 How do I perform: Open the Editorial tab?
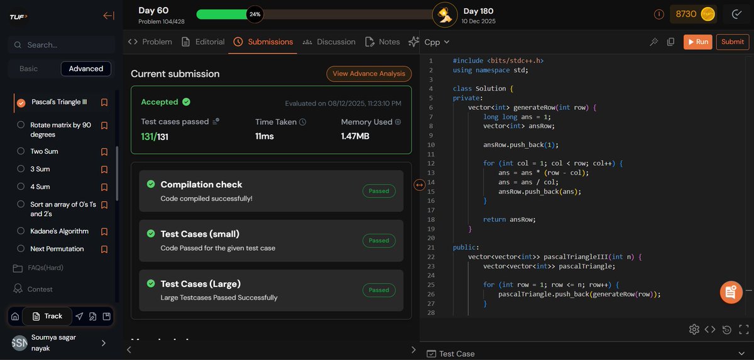point(202,41)
